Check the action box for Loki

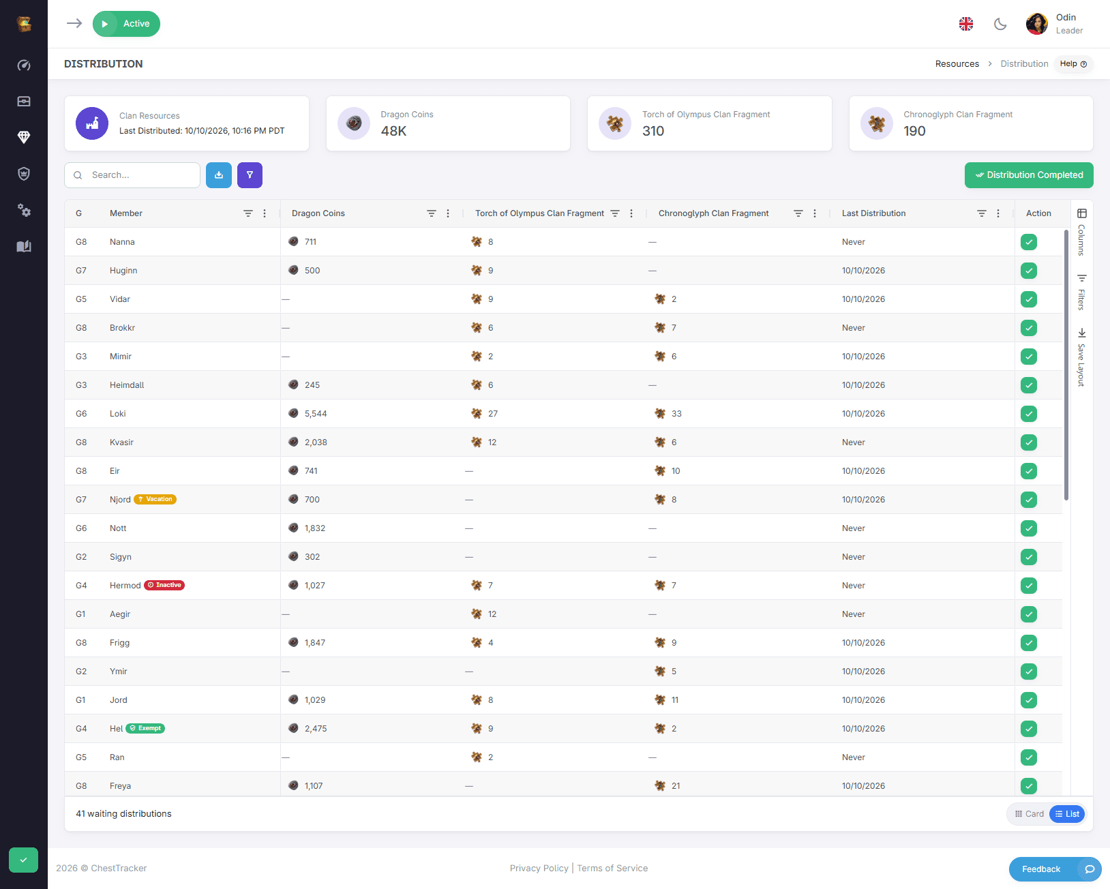tap(1029, 414)
